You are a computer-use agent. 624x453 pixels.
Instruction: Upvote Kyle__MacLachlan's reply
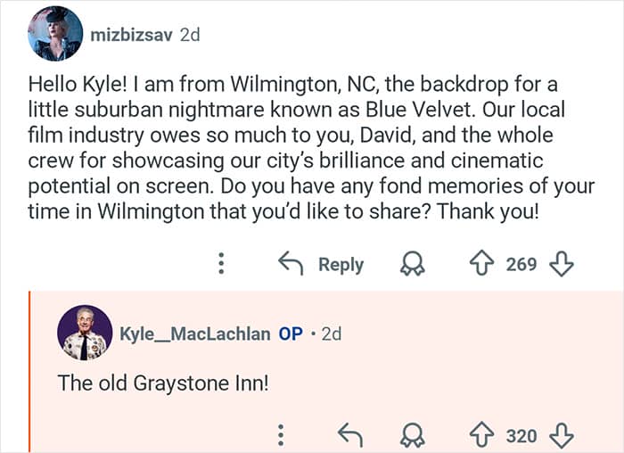pos(483,435)
